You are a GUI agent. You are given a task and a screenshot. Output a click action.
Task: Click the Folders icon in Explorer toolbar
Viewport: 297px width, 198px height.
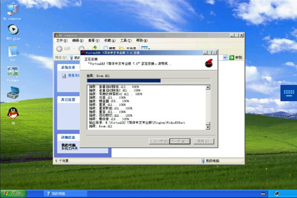122,48
